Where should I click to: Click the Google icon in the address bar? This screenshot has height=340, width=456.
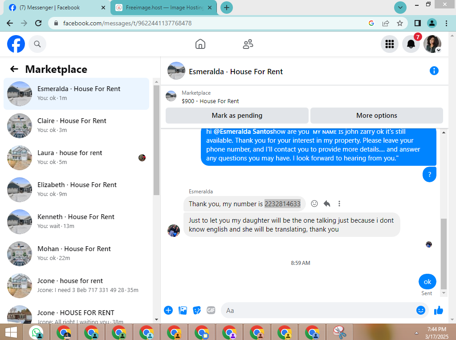(x=371, y=23)
